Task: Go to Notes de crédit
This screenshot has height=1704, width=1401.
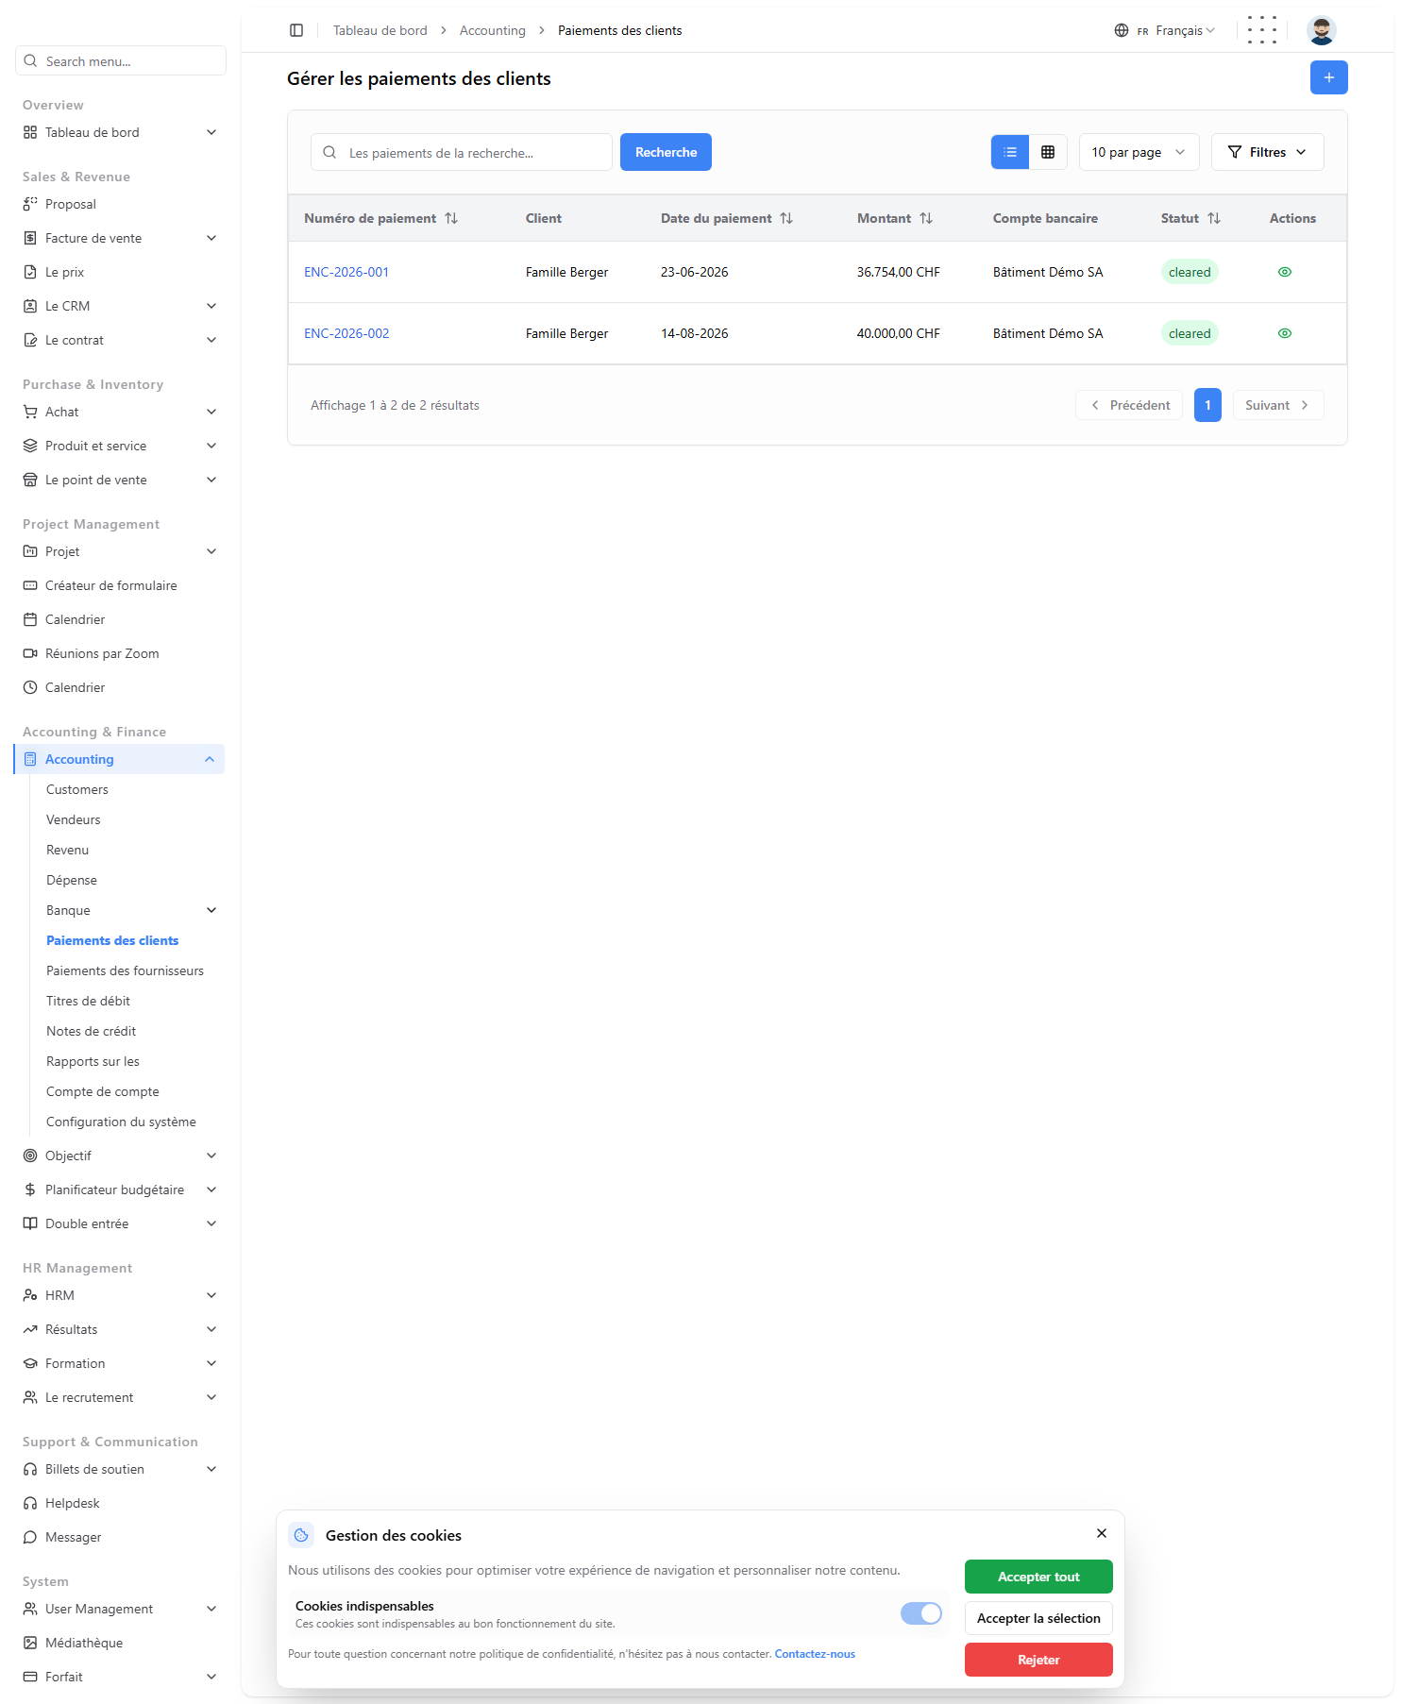Action: tap(91, 1031)
